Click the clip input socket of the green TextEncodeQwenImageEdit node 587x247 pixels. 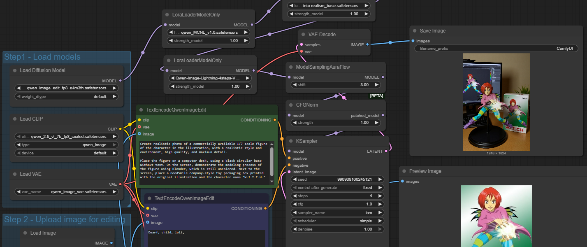pos(139,120)
